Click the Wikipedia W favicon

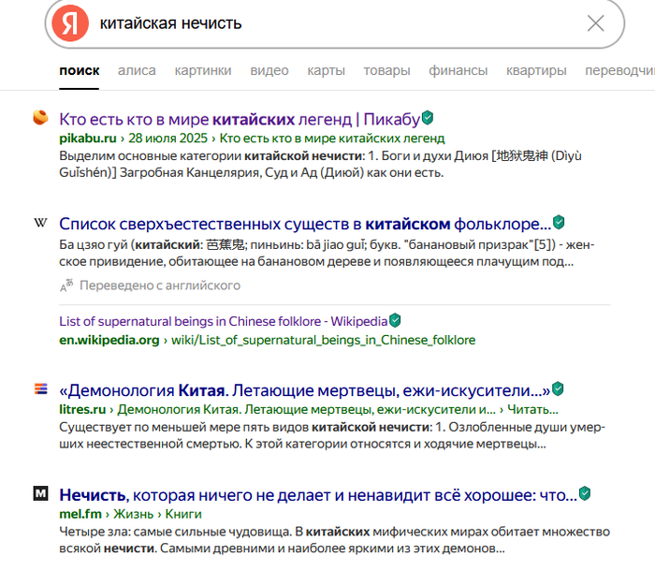40,223
